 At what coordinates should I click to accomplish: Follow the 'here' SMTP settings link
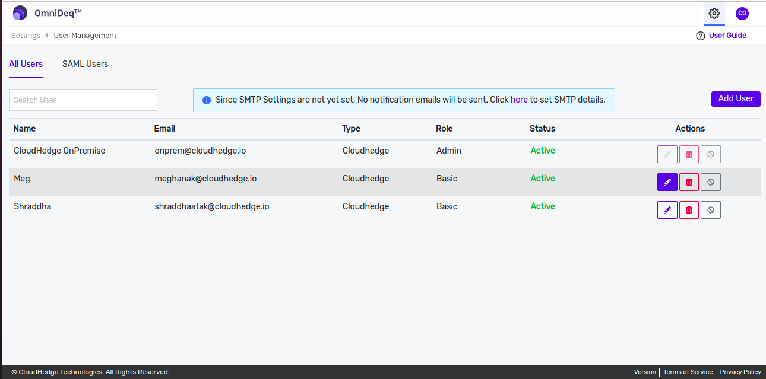click(519, 100)
